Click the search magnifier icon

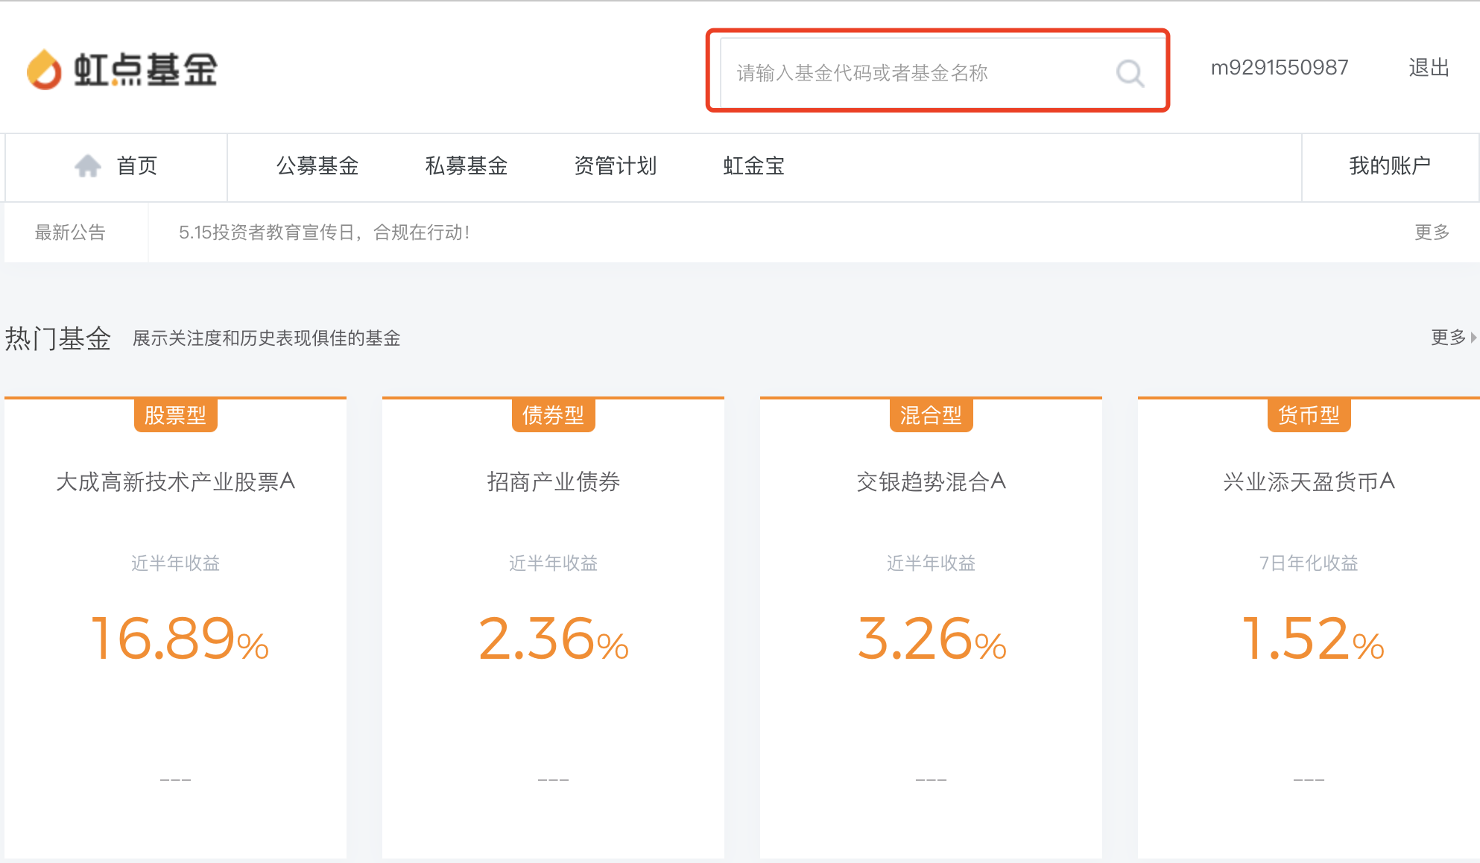pyautogui.click(x=1130, y=73)
